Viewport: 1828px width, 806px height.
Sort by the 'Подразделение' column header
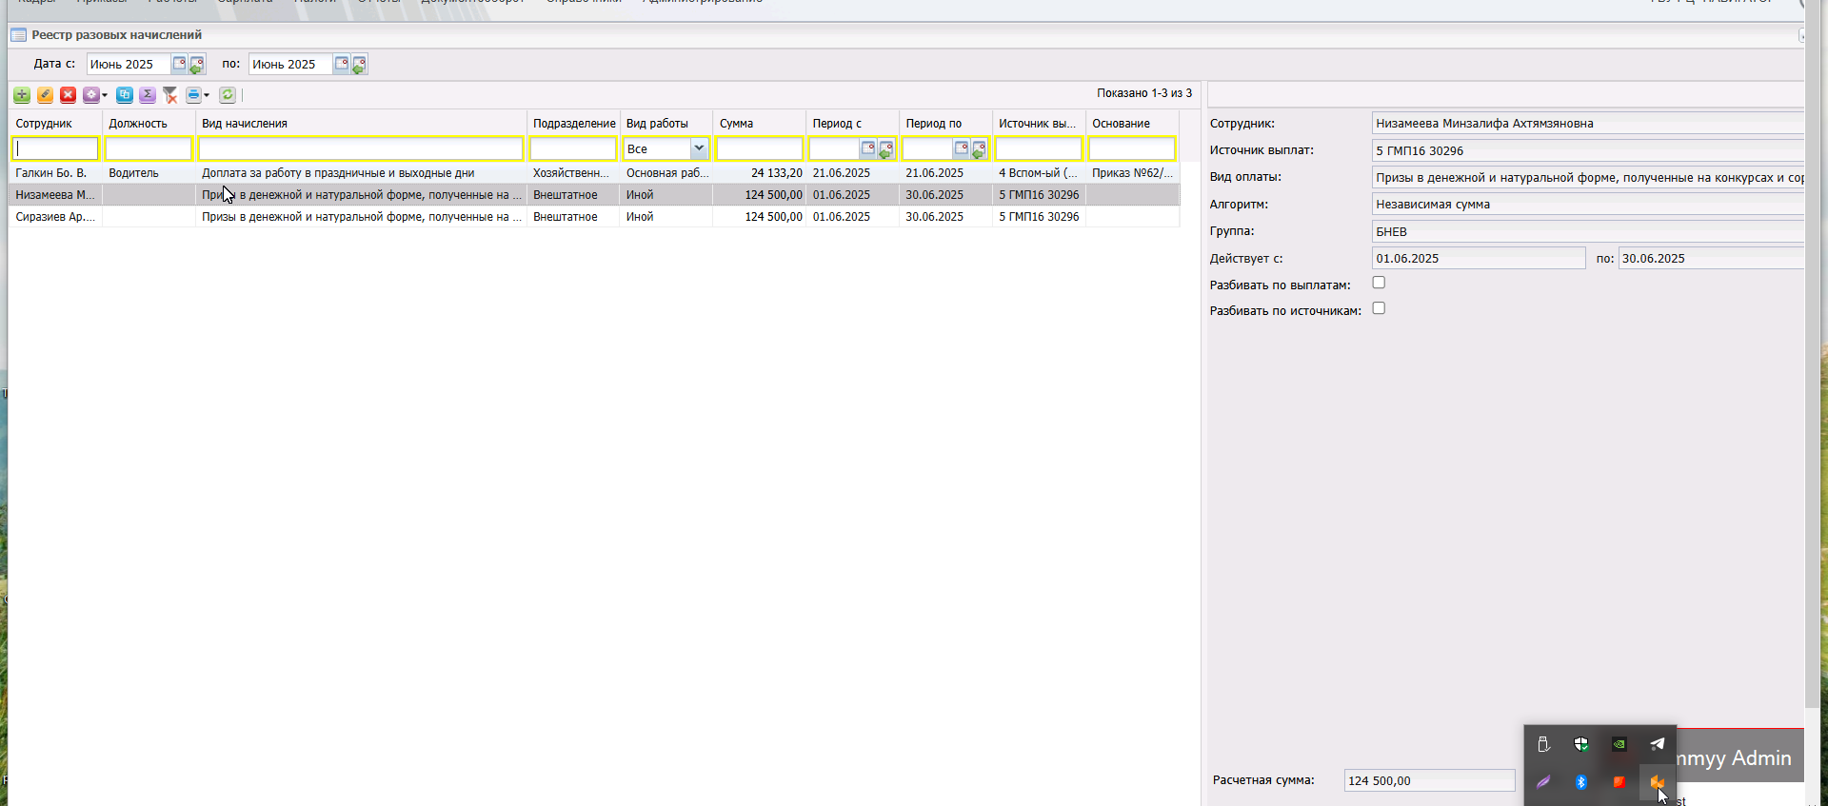point(573,124)
